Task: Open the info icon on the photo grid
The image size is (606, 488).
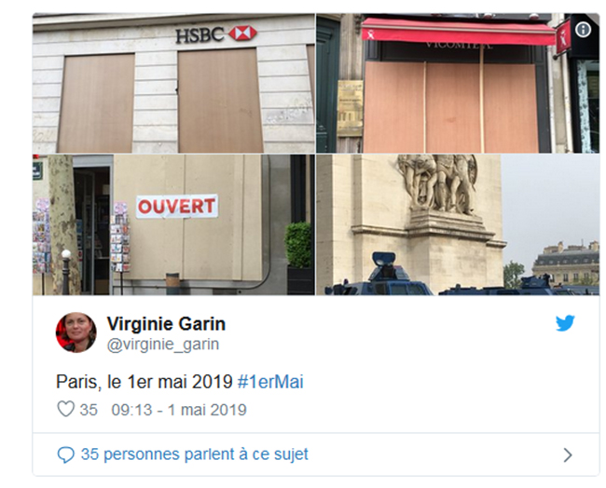Action: [x=583, y=30]
